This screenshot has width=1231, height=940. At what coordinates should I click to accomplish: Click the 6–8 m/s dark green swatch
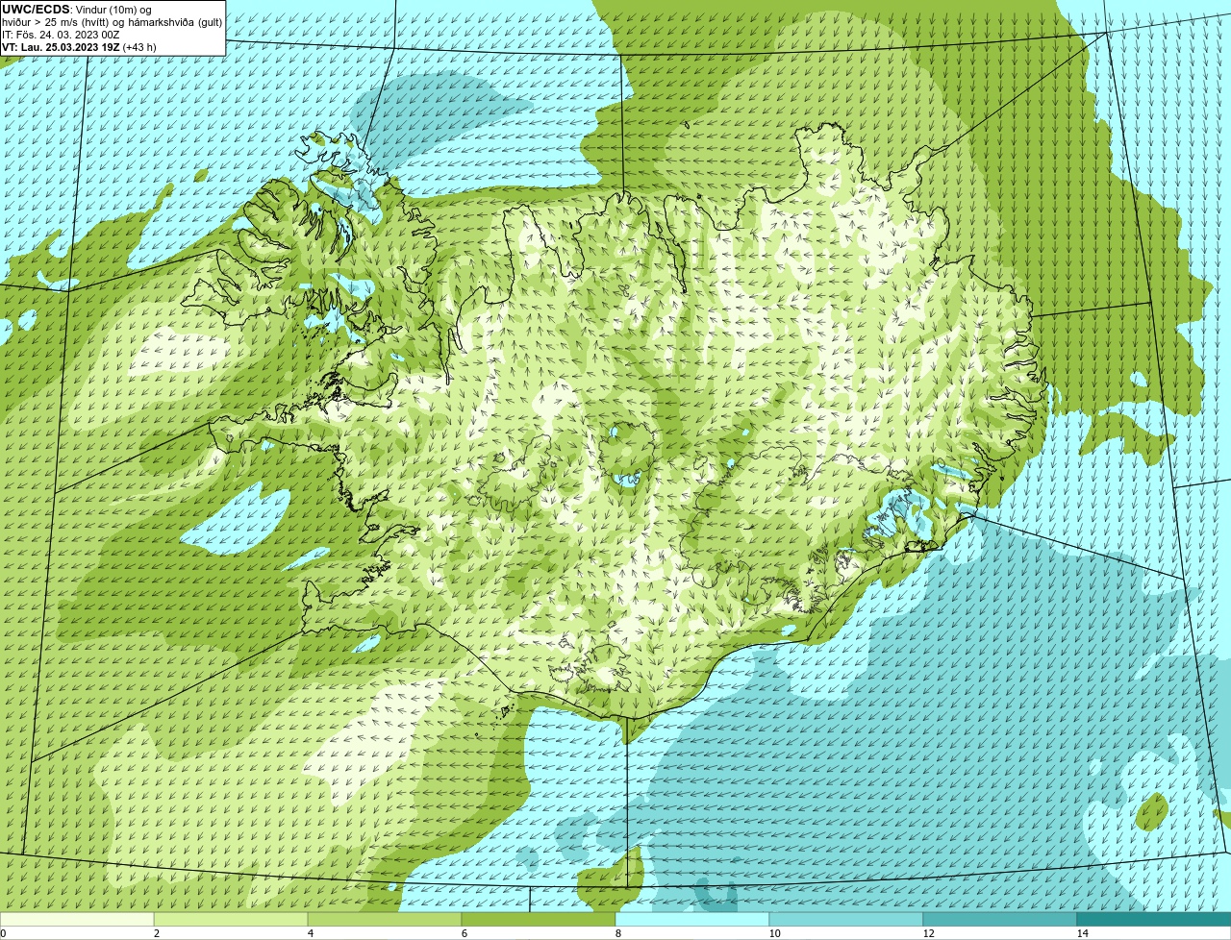click(x=539, y=919)
